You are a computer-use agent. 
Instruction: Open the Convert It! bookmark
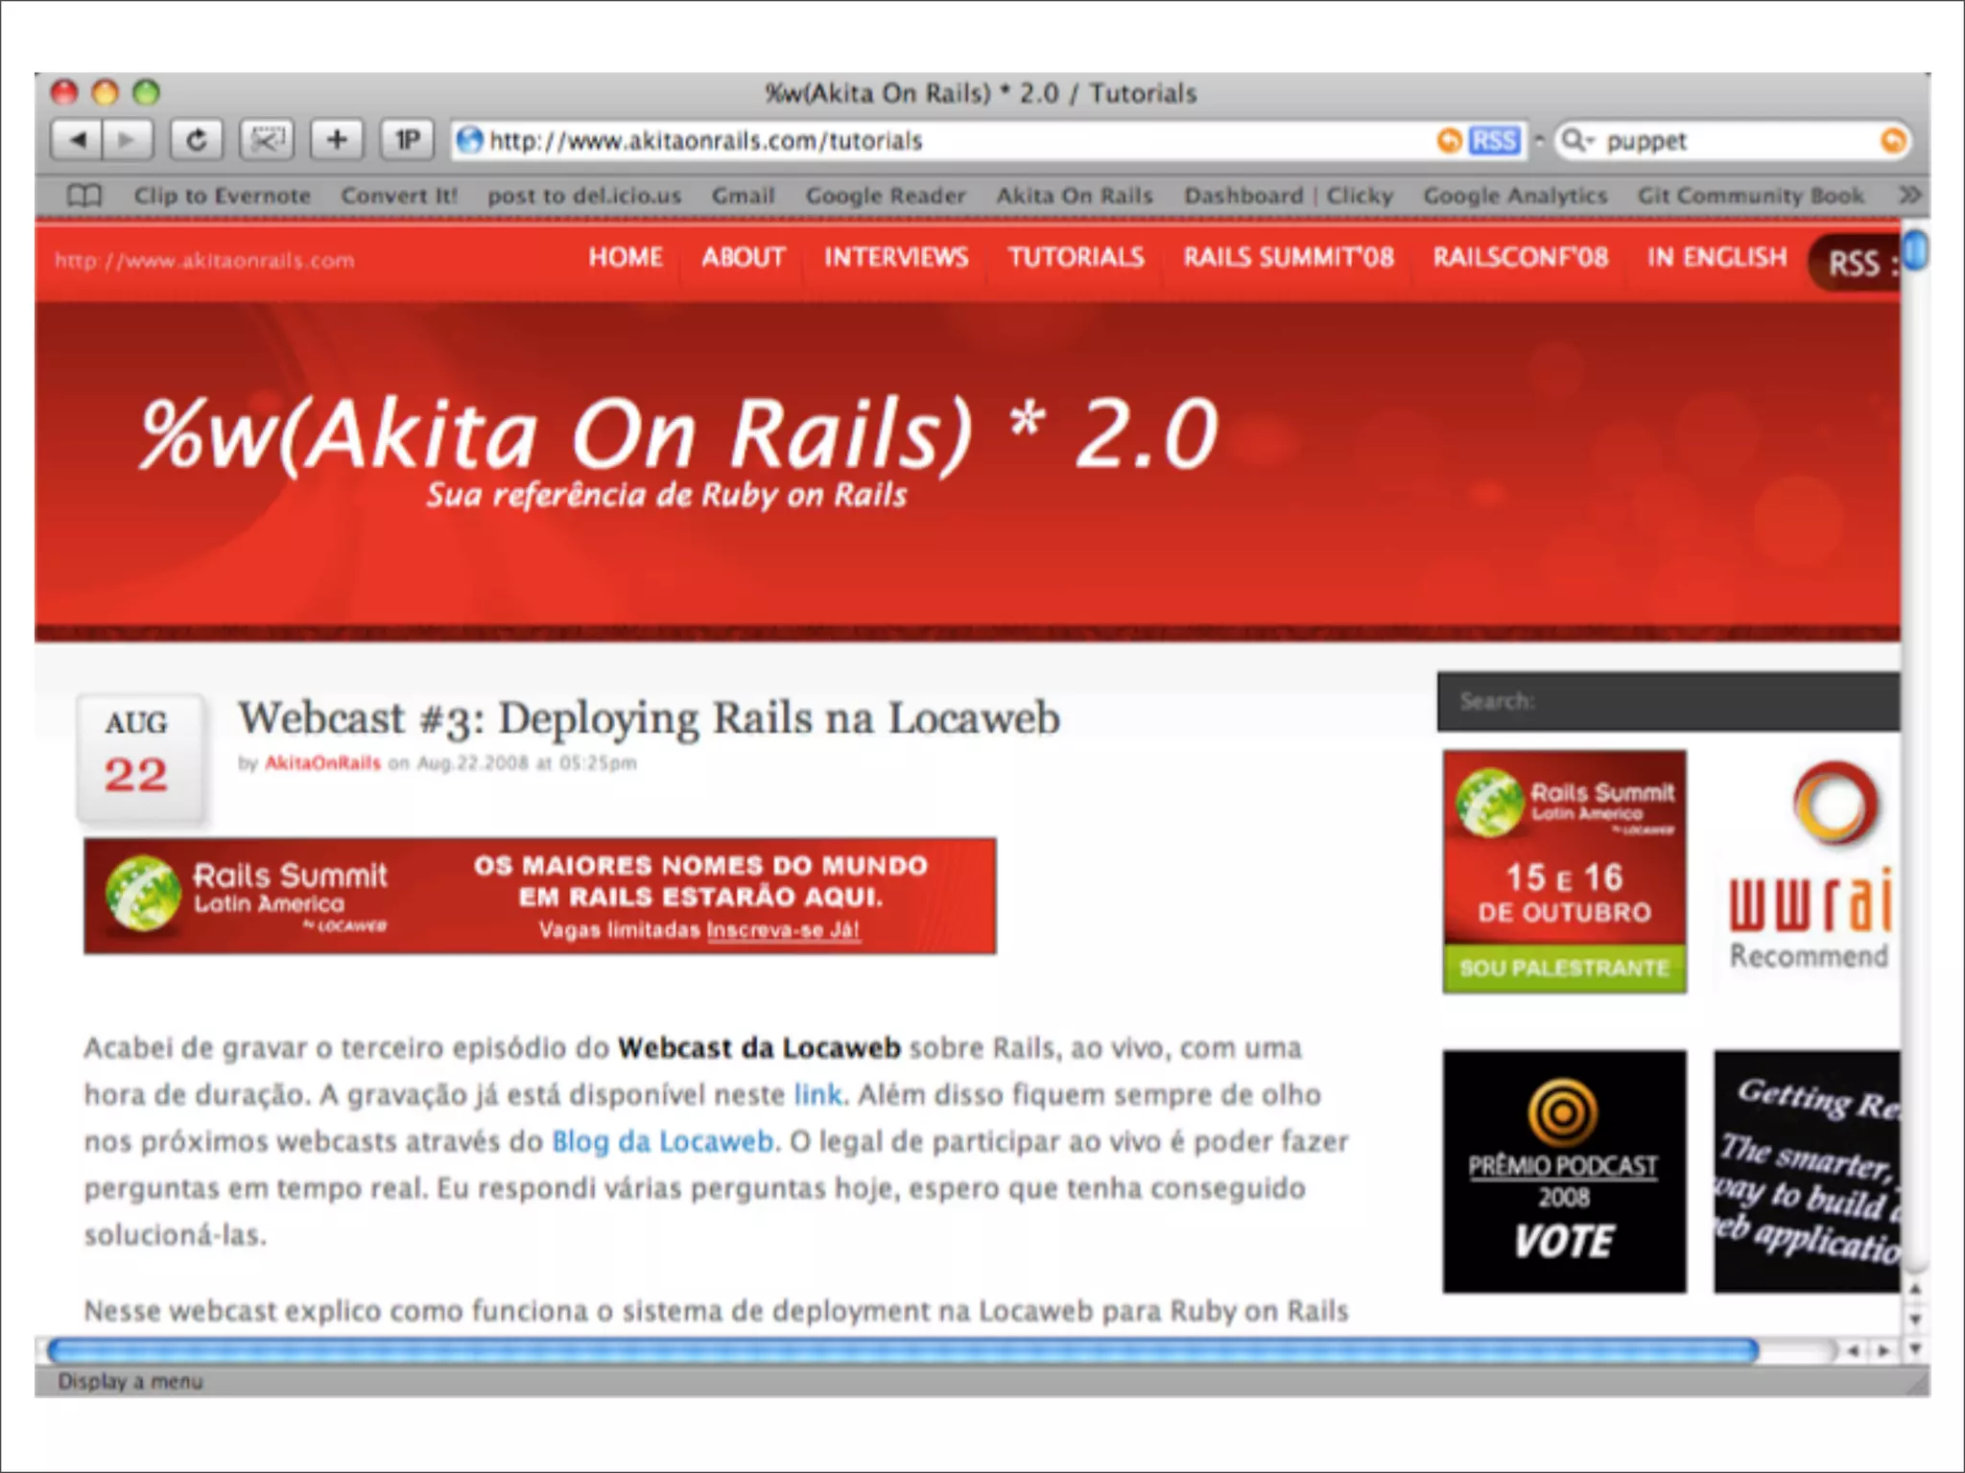click(399, 196)
